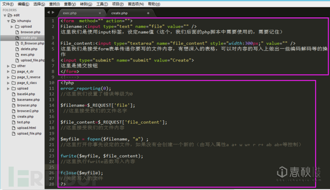Open the 查找(I) menu
330x190 pixels.
[x=55, y=4]
